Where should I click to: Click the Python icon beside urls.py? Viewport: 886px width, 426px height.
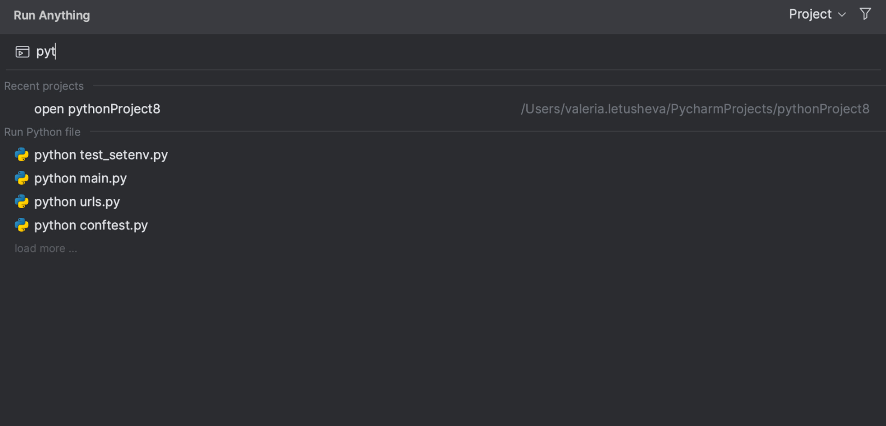(x=22, y=202)
